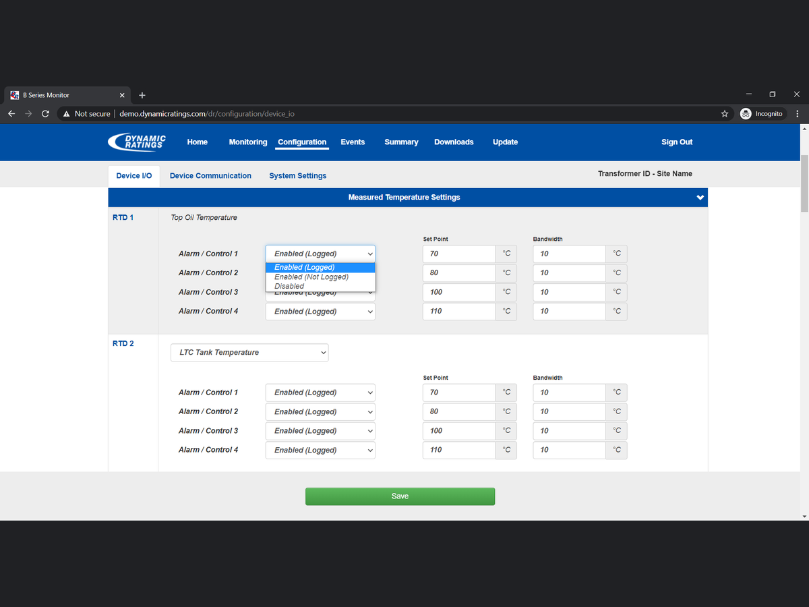Screen dimensions: 809x607
Task: Click the Sign Out link
Action: tap(677, 142)
